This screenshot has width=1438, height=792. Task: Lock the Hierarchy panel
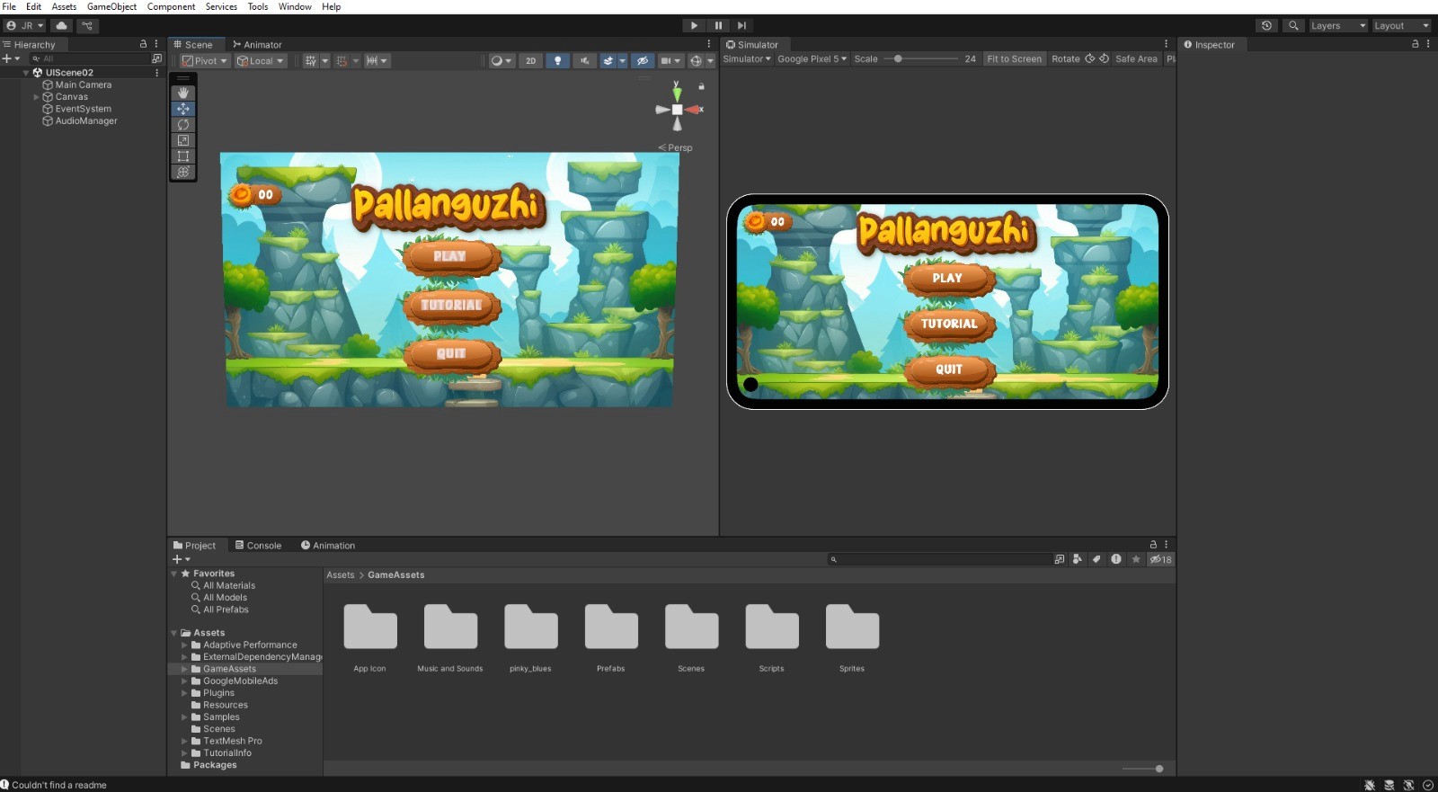(x=143, y=44)
